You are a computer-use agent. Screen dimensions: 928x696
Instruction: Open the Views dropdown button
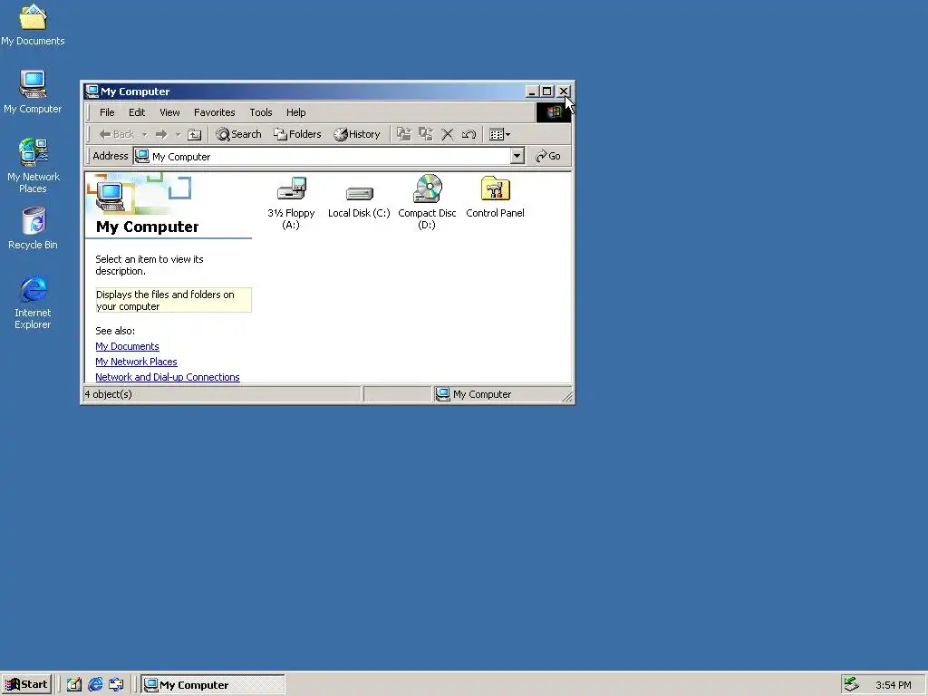pyautogui.click(x=499, y=134)
